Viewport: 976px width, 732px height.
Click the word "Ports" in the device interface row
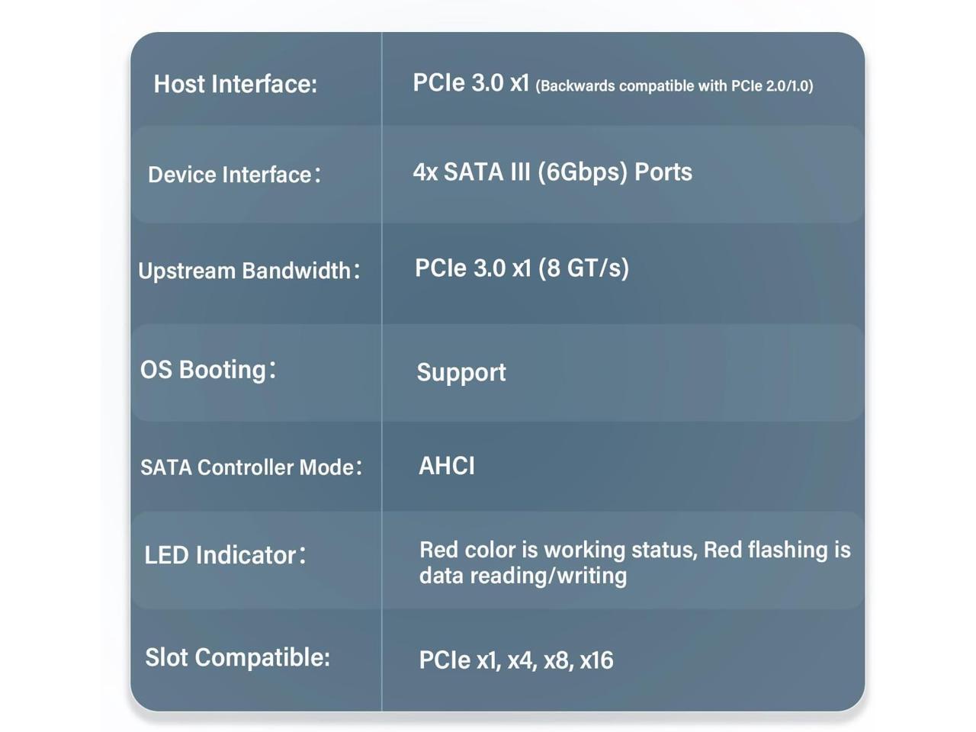click(x=663, y=172)
